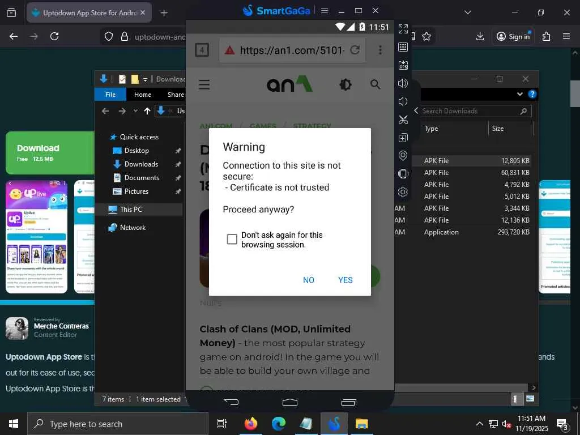This screenshot has height=435, width=580.
Task: Expand the Firefox list all tabs chevron
Action: click(467, 12)
